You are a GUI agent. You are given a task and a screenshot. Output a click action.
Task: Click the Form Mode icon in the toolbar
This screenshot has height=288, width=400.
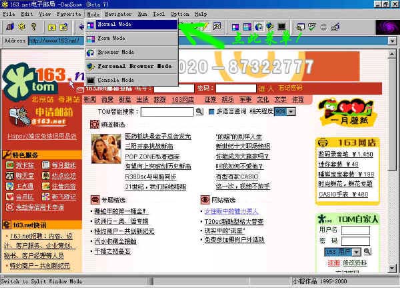pyautogui.click(x=247, y=27)
